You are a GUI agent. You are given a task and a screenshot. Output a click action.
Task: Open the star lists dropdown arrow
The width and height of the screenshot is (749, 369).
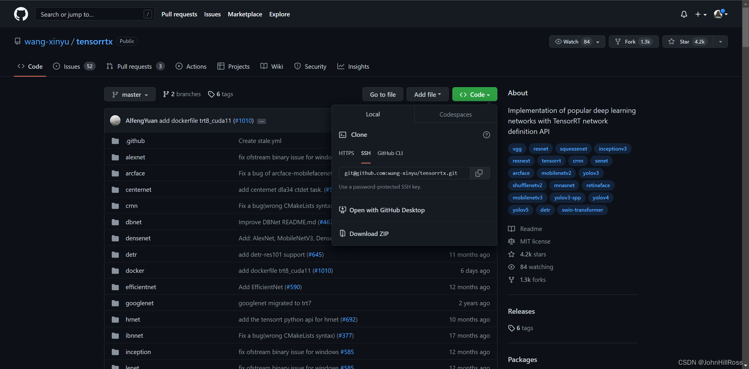click(x=721, y=42)
